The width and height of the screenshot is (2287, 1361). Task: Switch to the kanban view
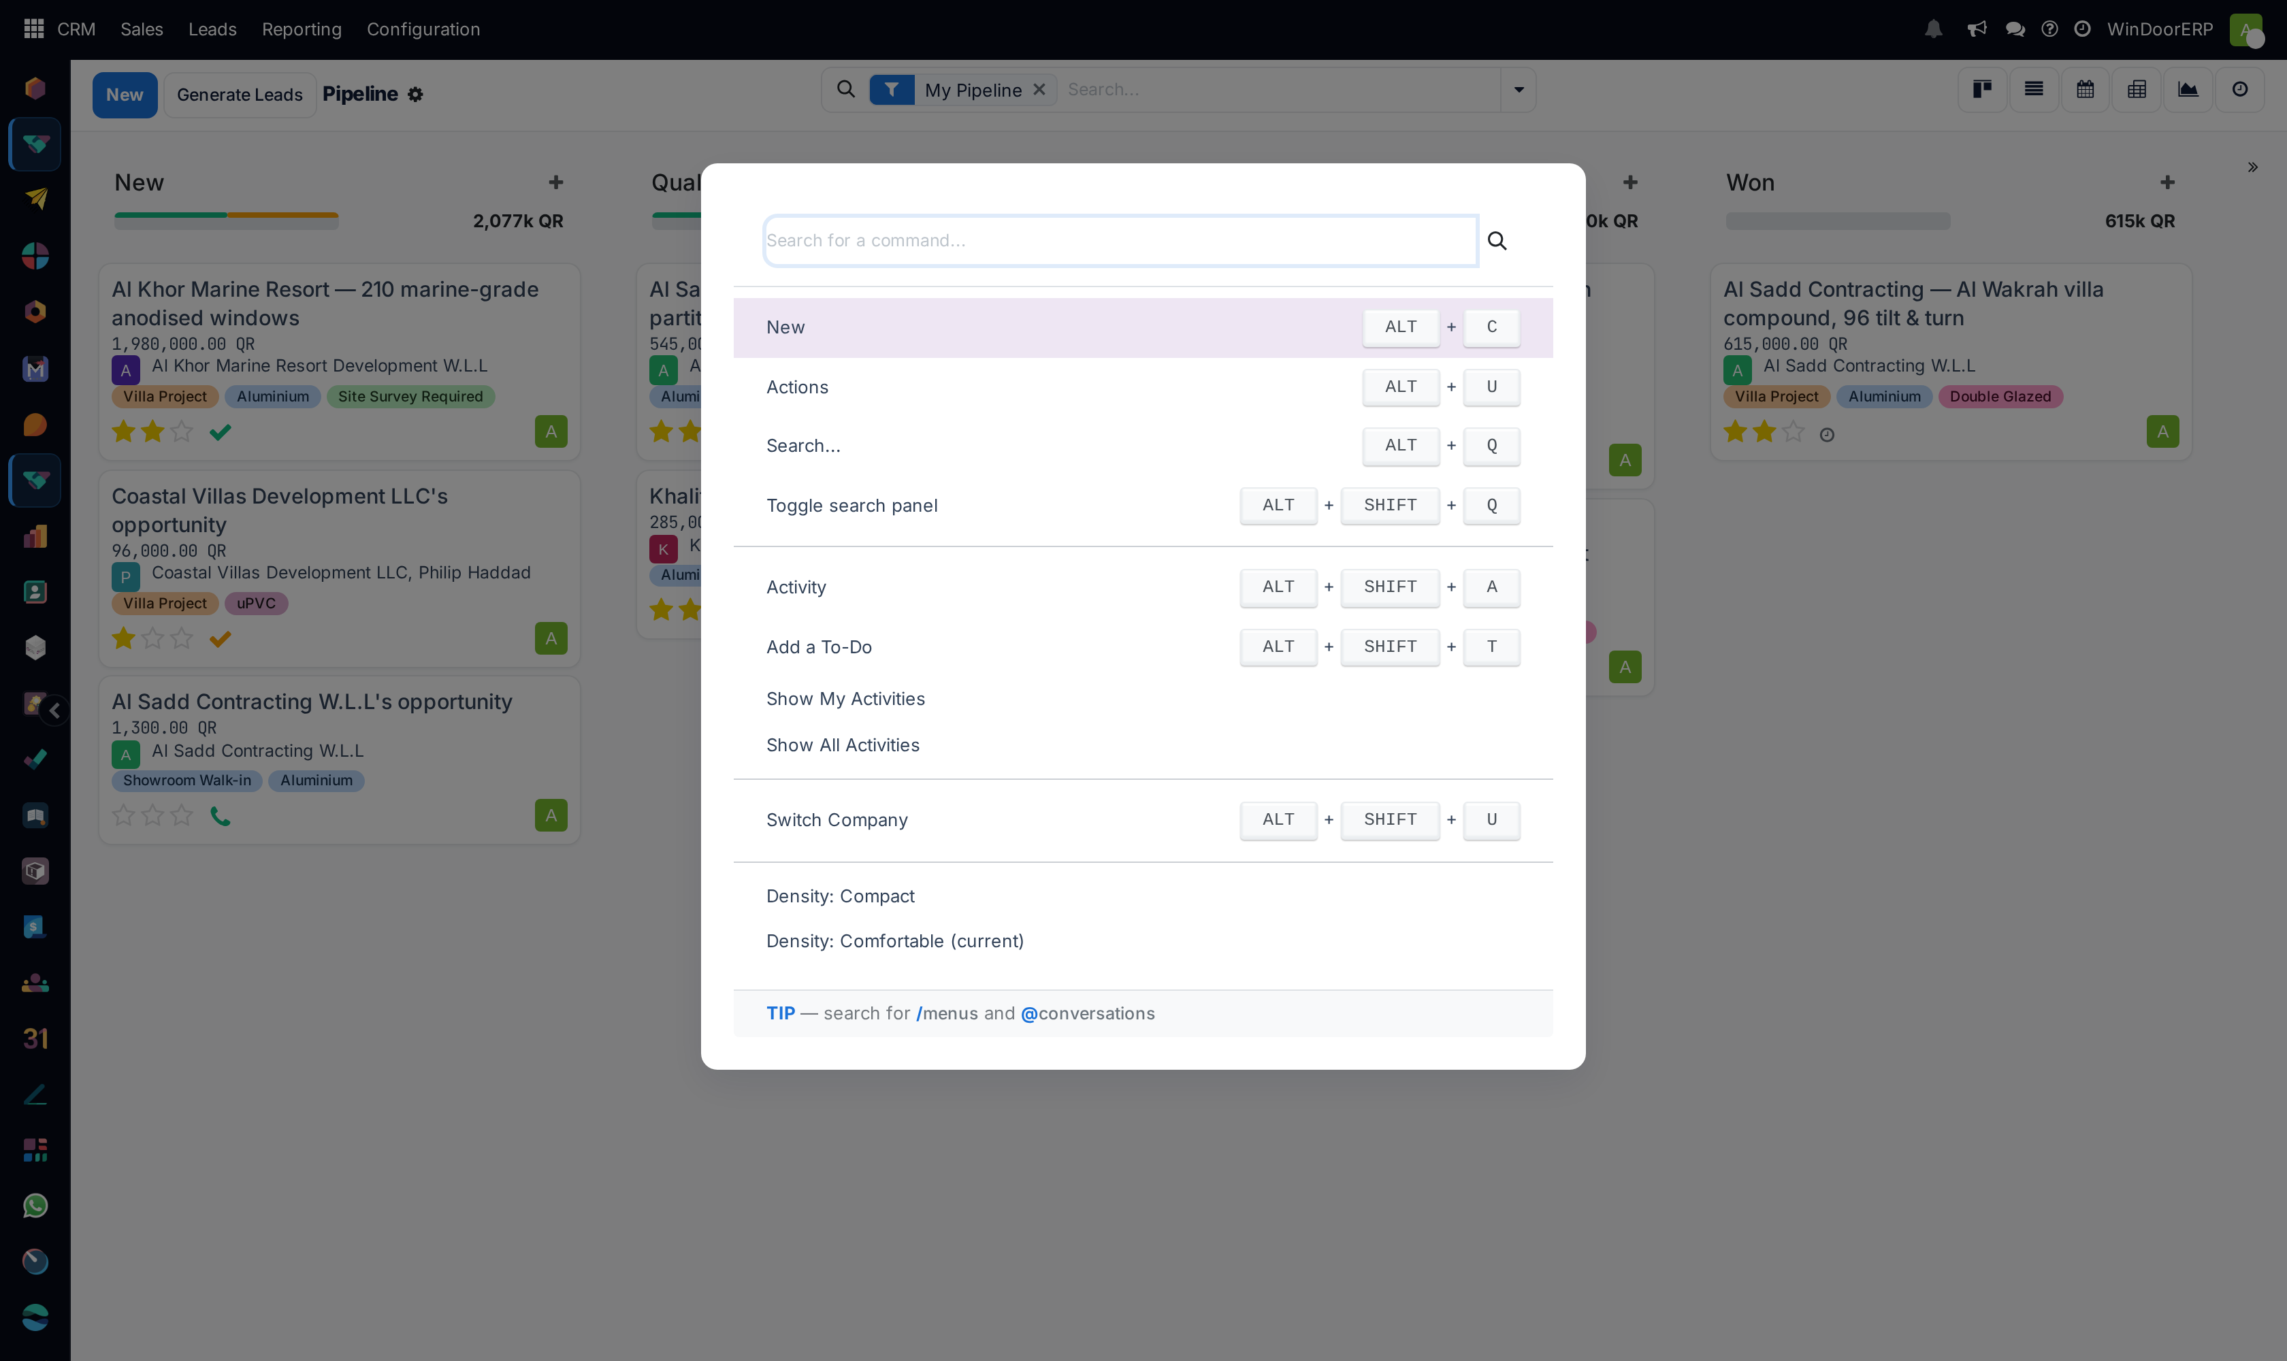[x=1983, y=89]
